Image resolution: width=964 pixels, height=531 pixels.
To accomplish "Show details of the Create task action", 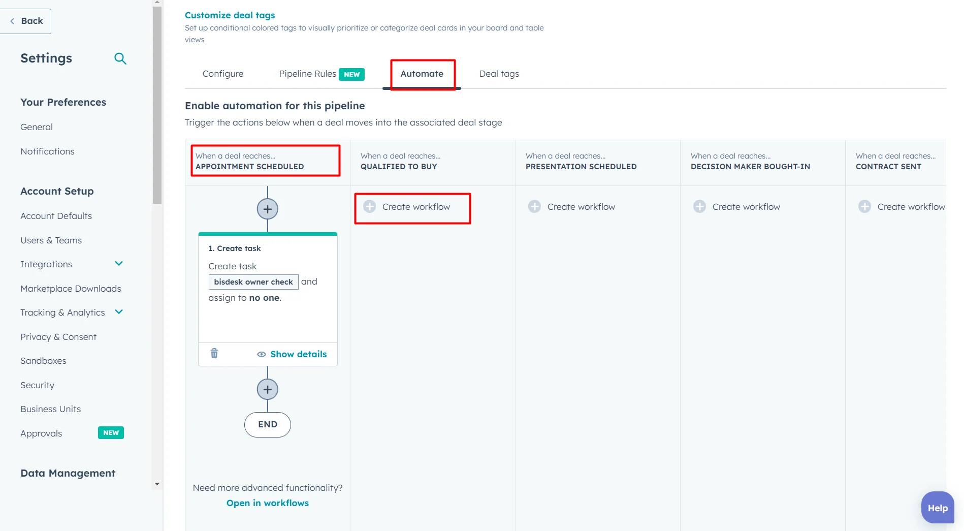I will 292,354.
